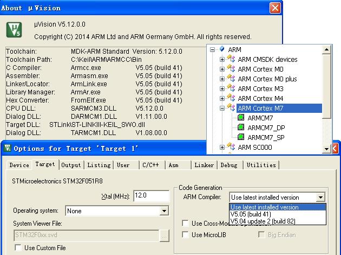Expand the ARM Cortex M0 node
Image resolution: width=341 pixels, height=255 pixels.
[x=222, y=69]
